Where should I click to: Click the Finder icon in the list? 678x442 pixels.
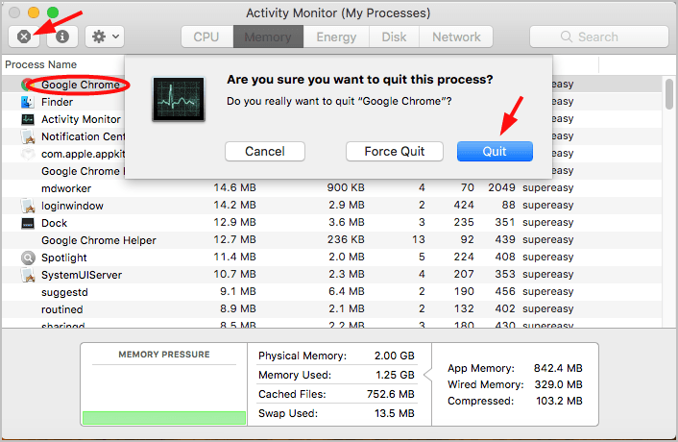coord(28,102)
